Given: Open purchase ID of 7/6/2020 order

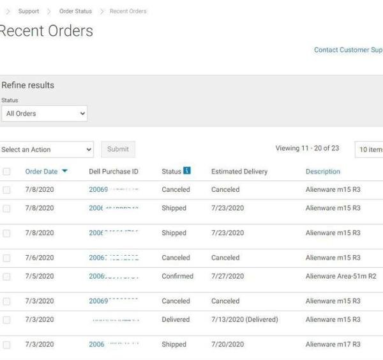Looking at the screenshot, I should (x=114, y=258).
